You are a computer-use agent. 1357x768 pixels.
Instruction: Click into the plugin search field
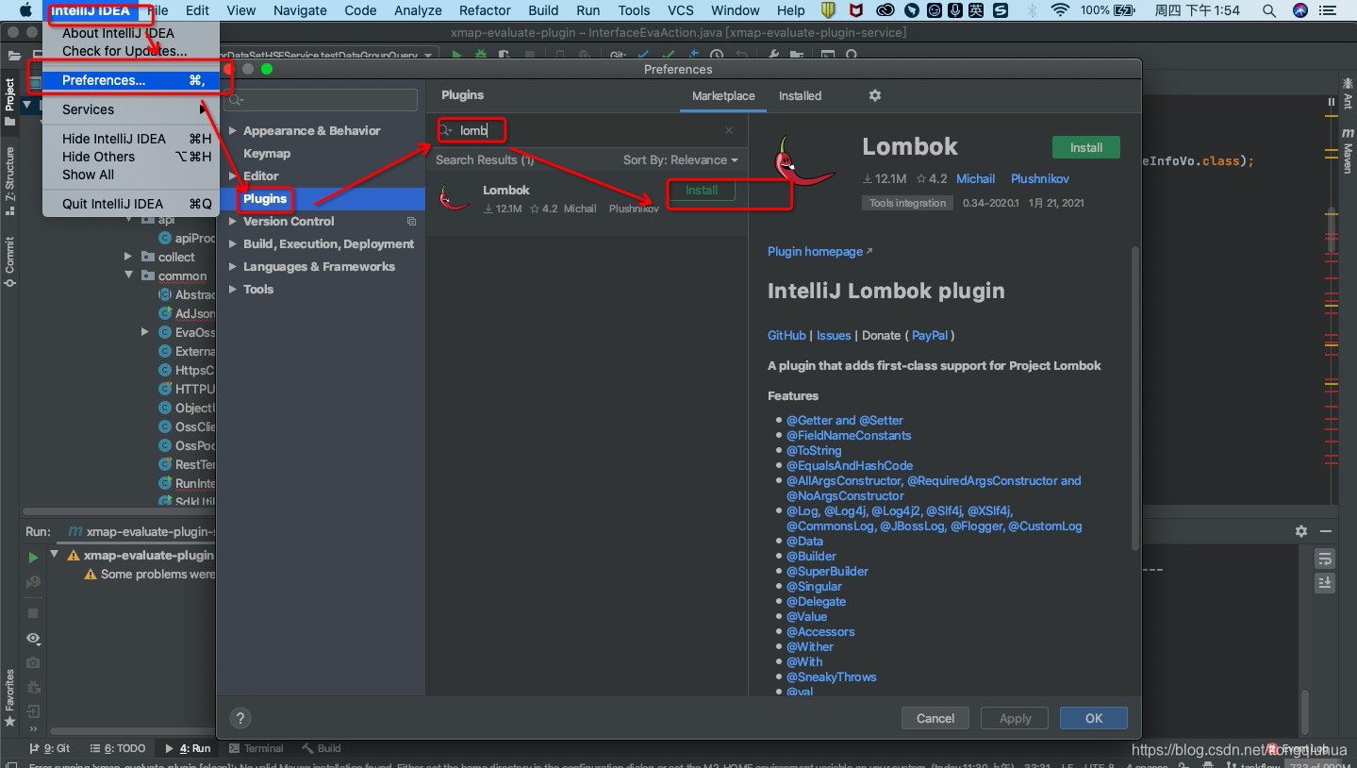[x=585, y=130]
